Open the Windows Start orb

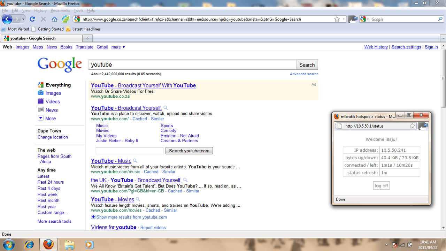(x=8, y=244)
